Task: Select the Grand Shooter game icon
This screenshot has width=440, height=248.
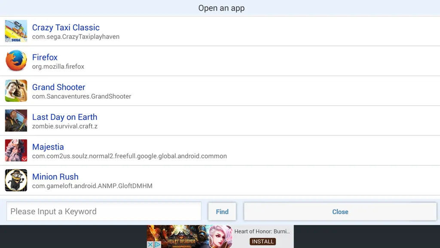Action: tap(16, 90)
